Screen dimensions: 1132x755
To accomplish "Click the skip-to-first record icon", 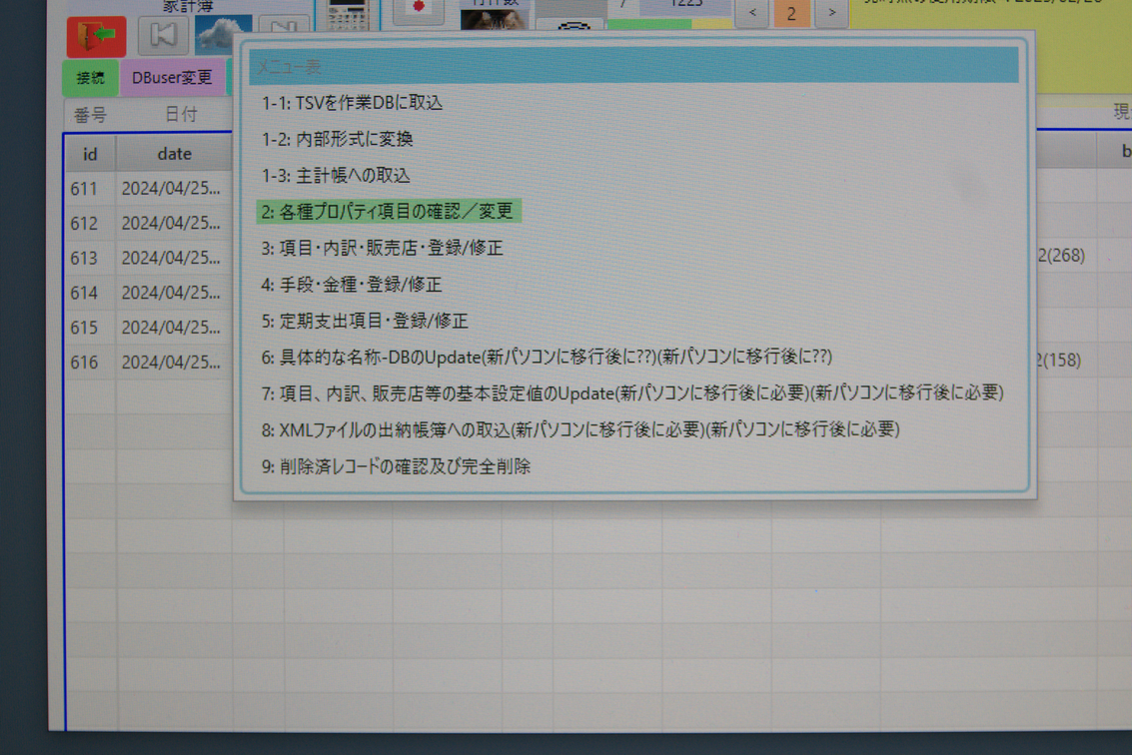I will (x=163, y=36).
